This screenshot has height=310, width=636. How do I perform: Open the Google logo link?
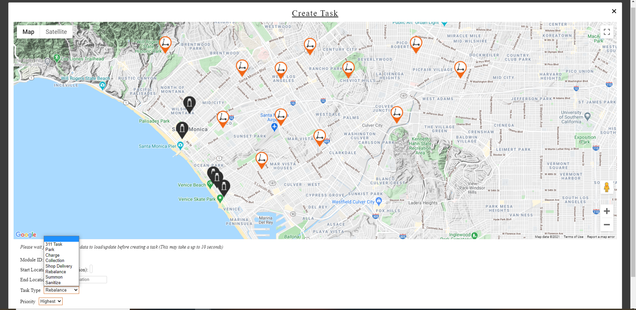[x=26, y=234]
